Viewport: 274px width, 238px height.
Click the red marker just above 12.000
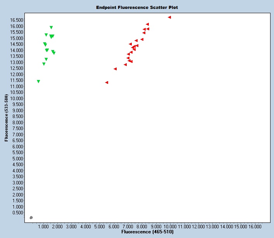tap(115, 69)
